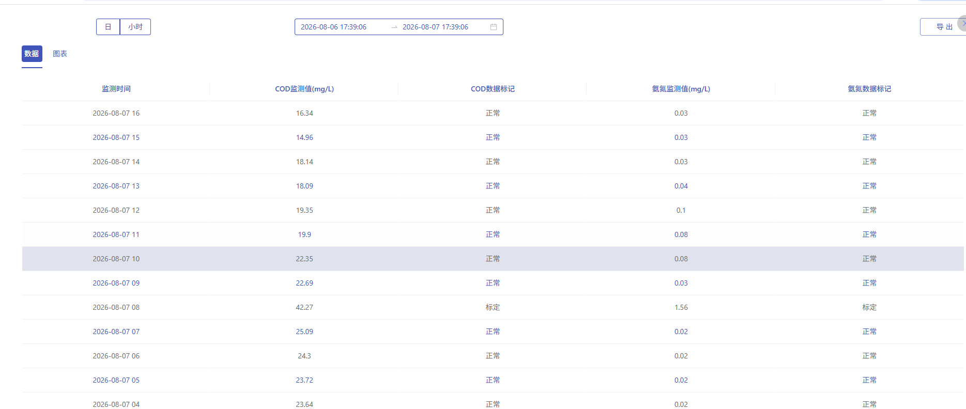Select row time 2026-08-07 08
The image size is (966, 409).
[116, 307]
